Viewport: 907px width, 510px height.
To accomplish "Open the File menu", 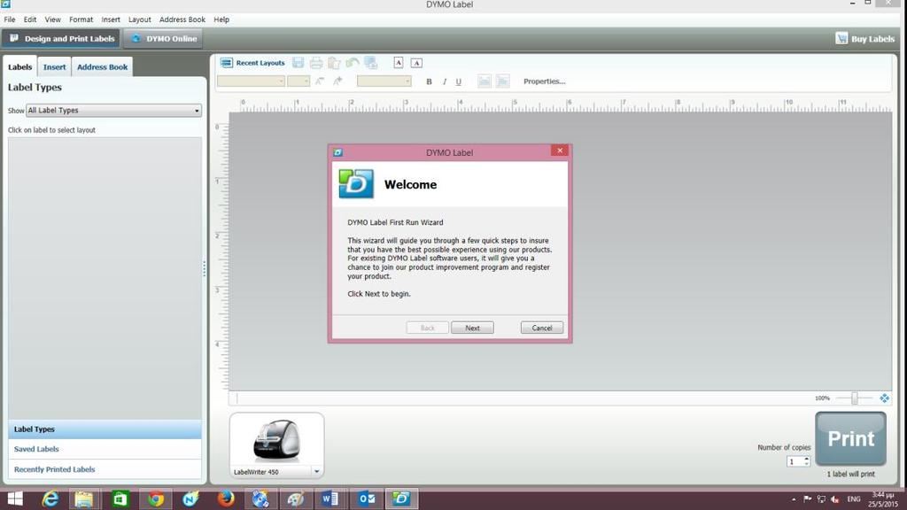I will pyautogui.click(x=10, y=19).
